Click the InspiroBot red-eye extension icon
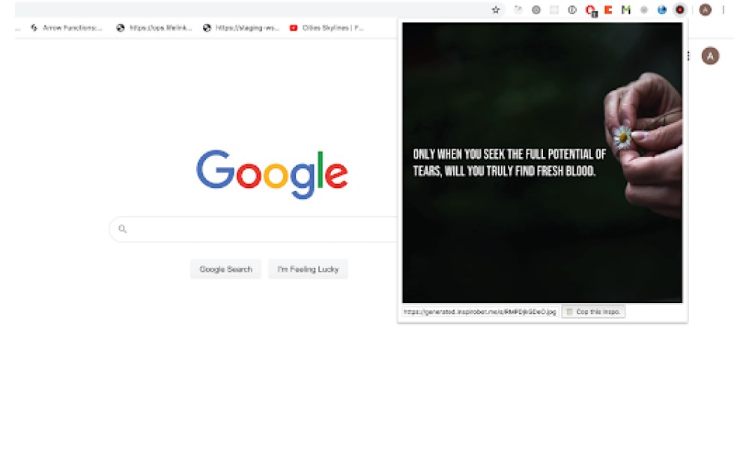The width and height of the screenshot is (749, 449). coord(680,10)
